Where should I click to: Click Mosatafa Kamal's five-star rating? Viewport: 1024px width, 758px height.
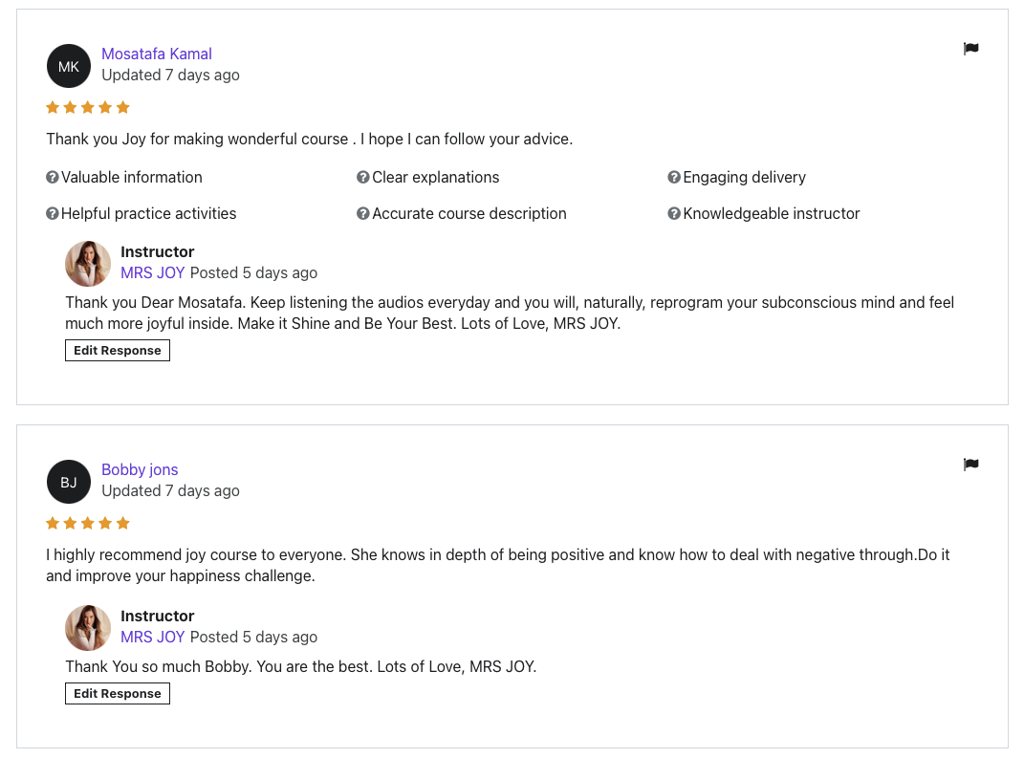click(88, 107)
